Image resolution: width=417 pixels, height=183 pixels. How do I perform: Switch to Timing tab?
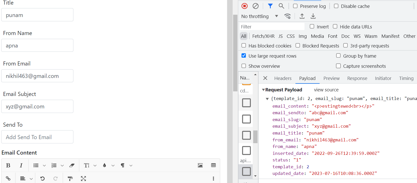(406, 78)
